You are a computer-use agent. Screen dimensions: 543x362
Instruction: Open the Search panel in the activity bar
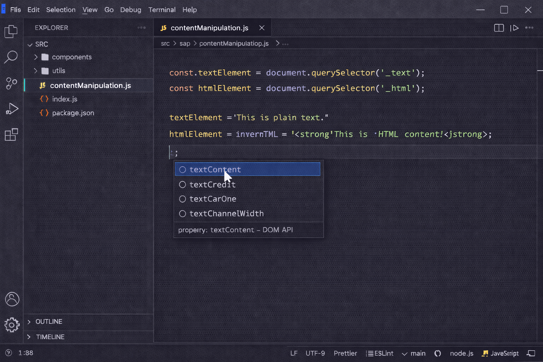click(12, 57)
